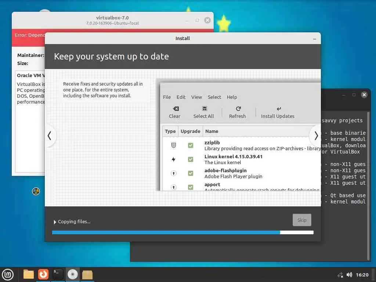
Task: Close the terminal window behind the installer
Action: coord(364,95)
